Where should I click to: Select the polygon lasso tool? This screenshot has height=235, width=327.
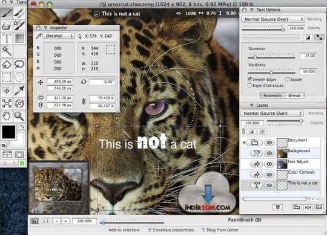[7, 65]
